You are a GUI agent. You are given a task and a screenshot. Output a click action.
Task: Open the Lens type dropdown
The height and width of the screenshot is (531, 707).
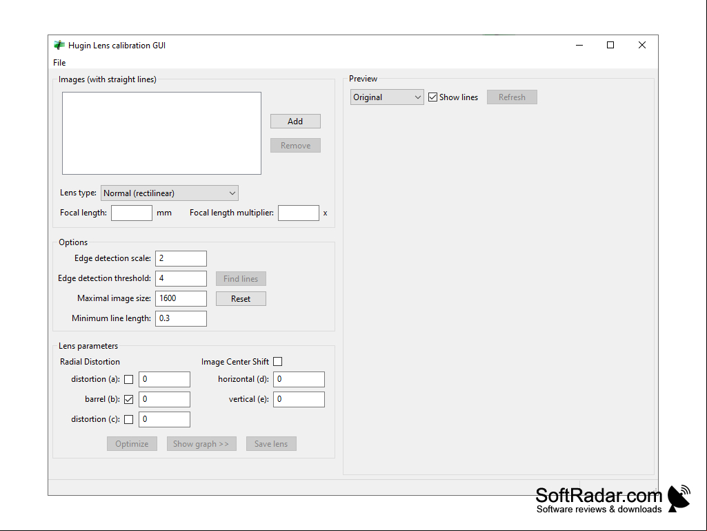[x=170, y=193]
